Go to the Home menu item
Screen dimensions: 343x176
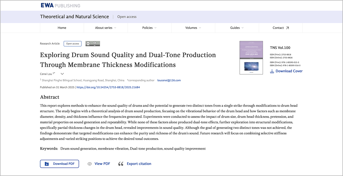point(62,28)
